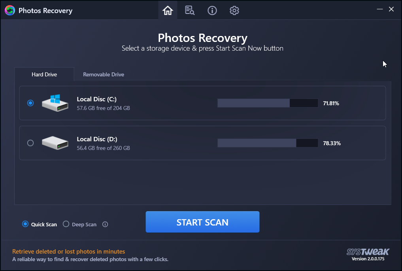402x271 pixels.
Task: Click the Photos Recovery app logo
Action: tap(10, 11)
